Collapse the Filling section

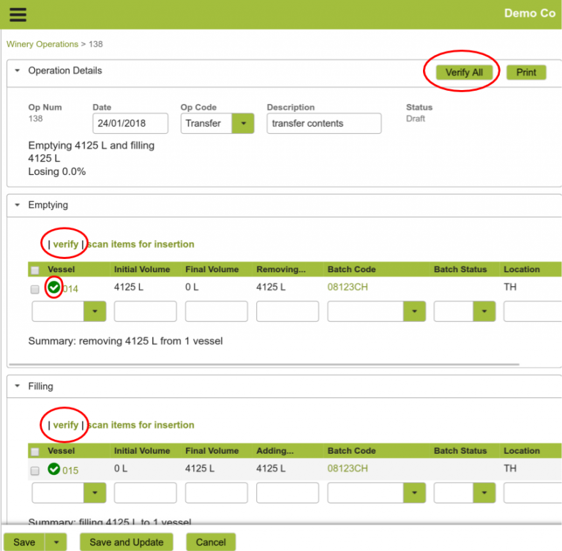coord(18,386)
